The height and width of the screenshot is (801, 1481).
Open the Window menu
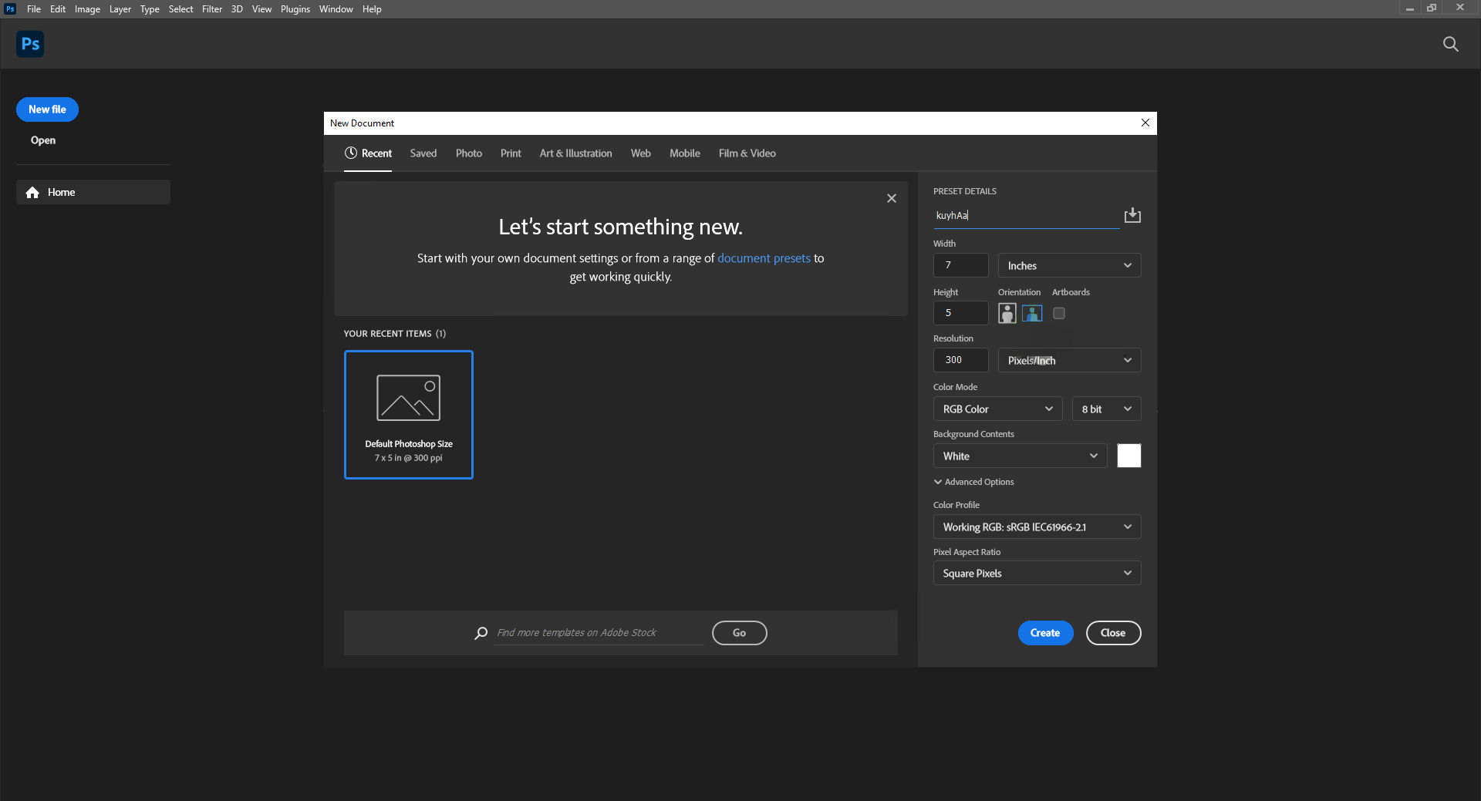pos(336,9)
